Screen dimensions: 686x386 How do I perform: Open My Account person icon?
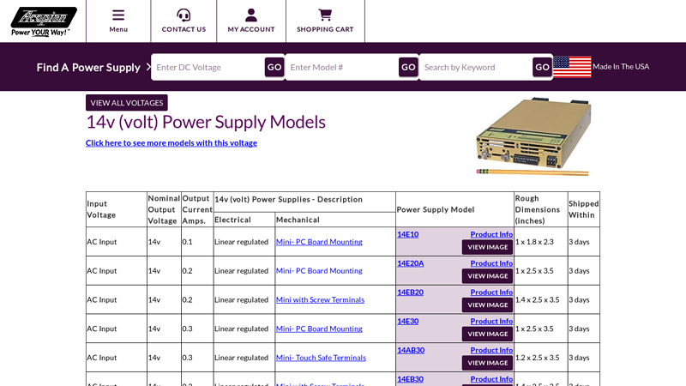coord(251,15)
